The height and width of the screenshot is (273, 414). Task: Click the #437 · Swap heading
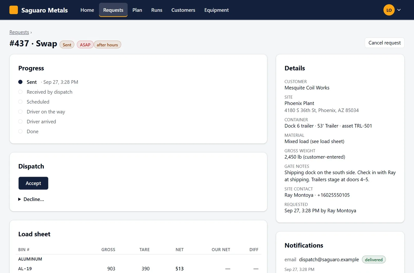pyautogui.click(x=33, y=43)
